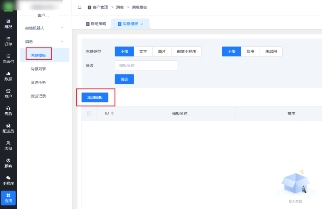Click the 数据 data icon in sidebar
The height and width of the screenshot is (209, 322).
(8, 77)
